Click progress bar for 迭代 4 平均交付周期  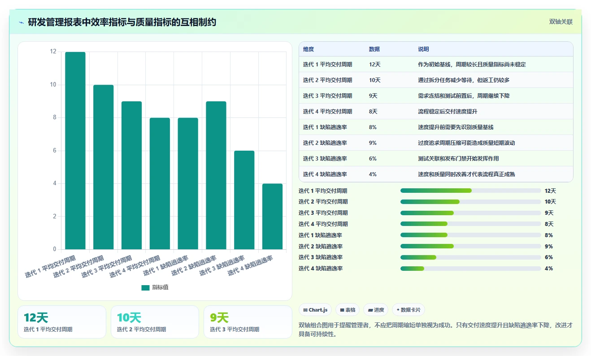(x=471, y=224)
